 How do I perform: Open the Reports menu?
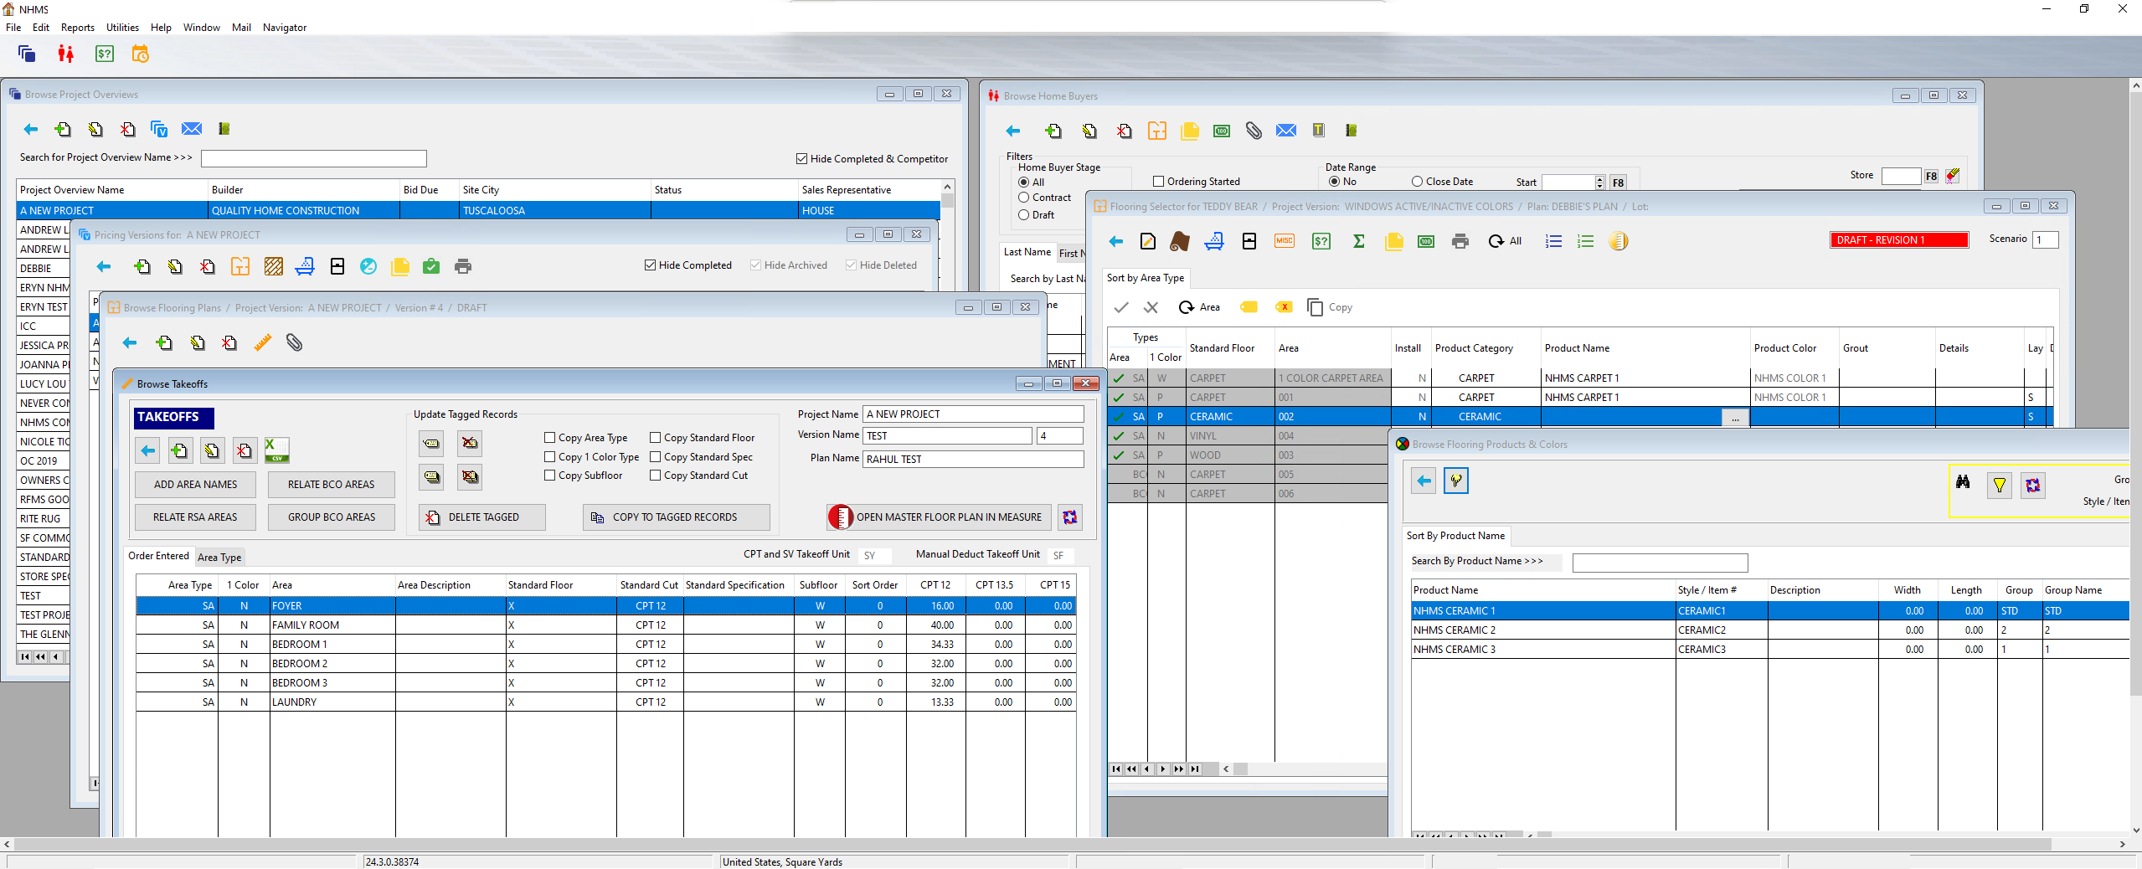77,28
